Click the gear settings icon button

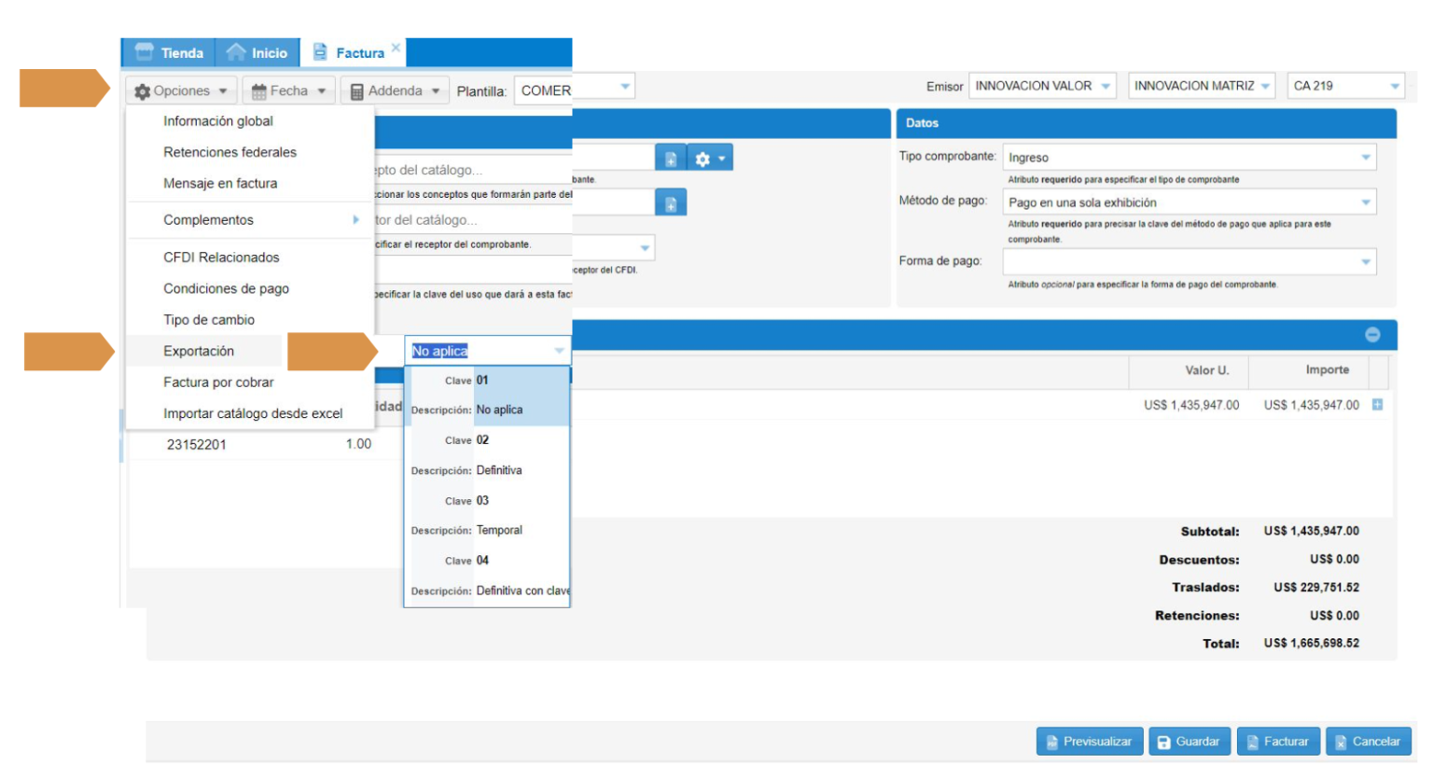point(709,159)
